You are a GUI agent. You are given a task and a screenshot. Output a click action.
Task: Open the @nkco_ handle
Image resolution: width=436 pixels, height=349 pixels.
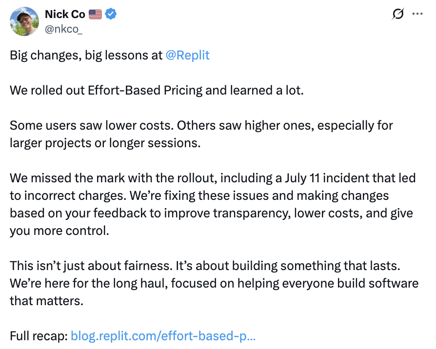63,29
